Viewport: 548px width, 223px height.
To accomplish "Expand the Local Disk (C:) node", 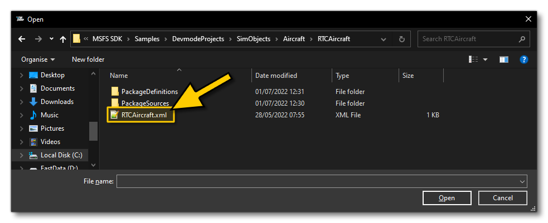I will 21,155.
